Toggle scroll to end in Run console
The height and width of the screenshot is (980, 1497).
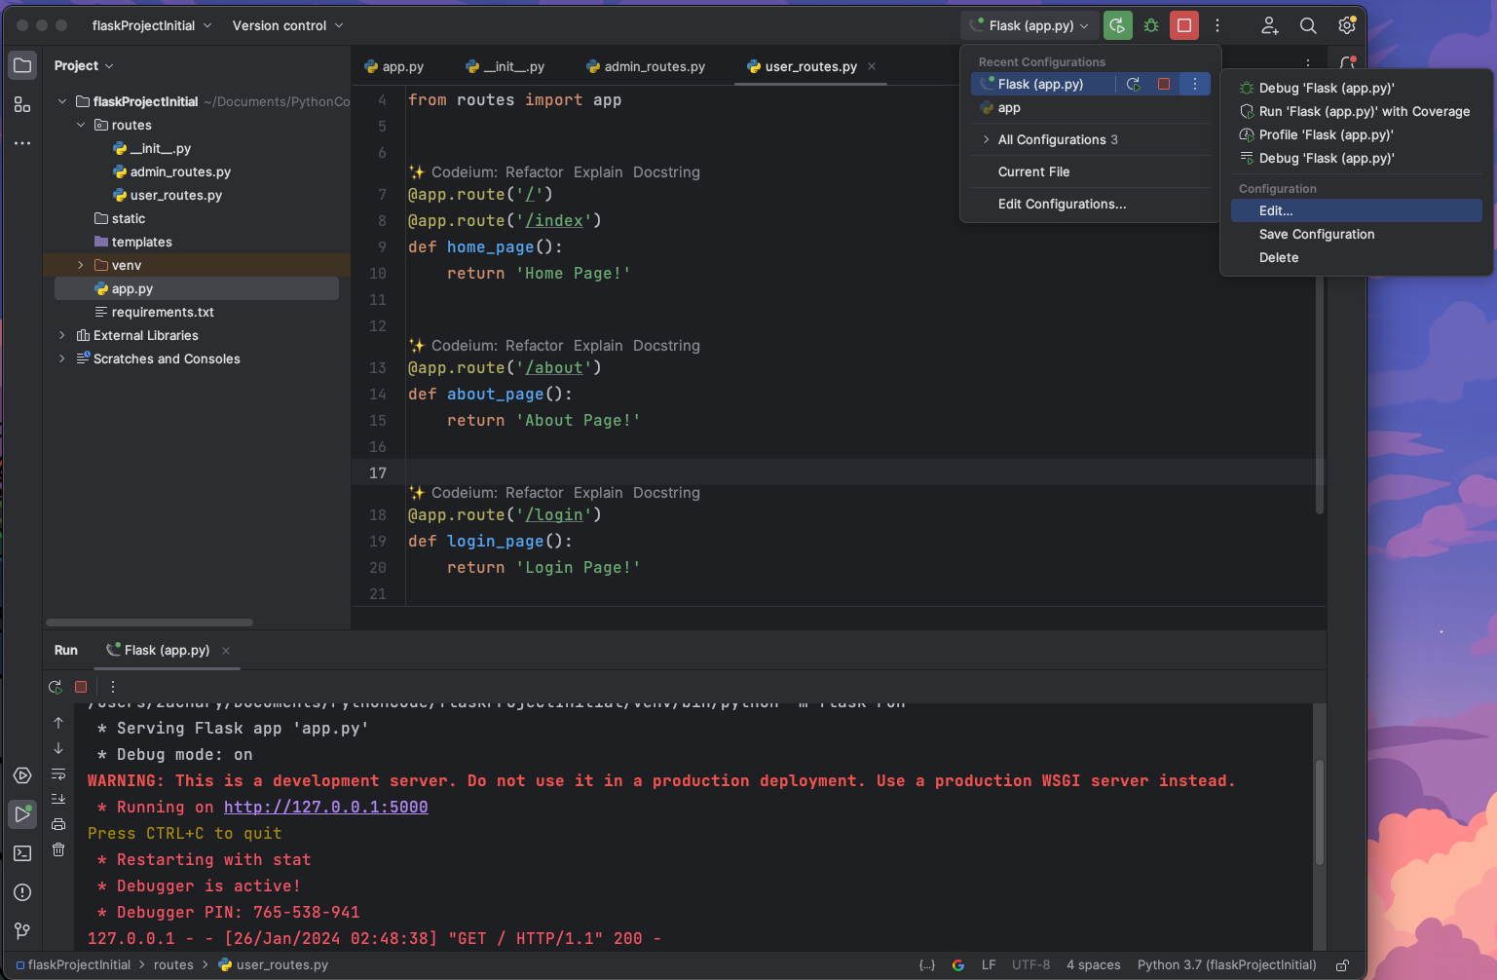click(58, 799)
